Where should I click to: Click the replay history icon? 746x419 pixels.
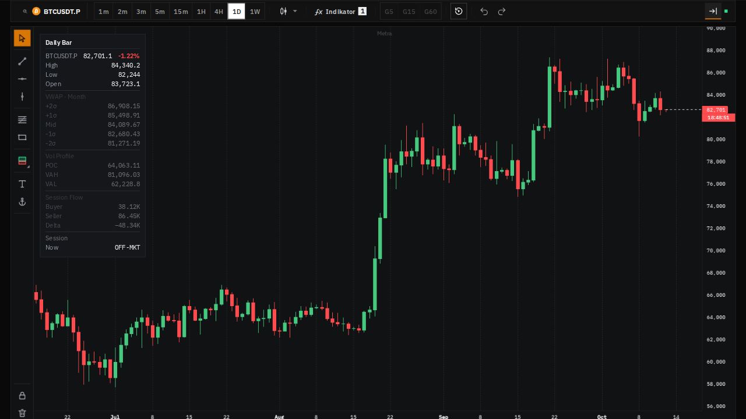(x=459, y=11)
